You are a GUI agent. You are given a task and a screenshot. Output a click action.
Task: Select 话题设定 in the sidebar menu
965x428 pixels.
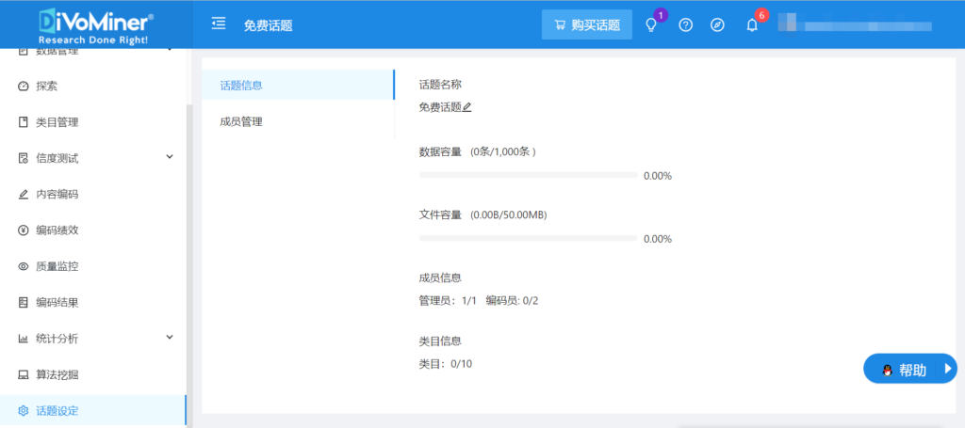(x=92, y=411)
